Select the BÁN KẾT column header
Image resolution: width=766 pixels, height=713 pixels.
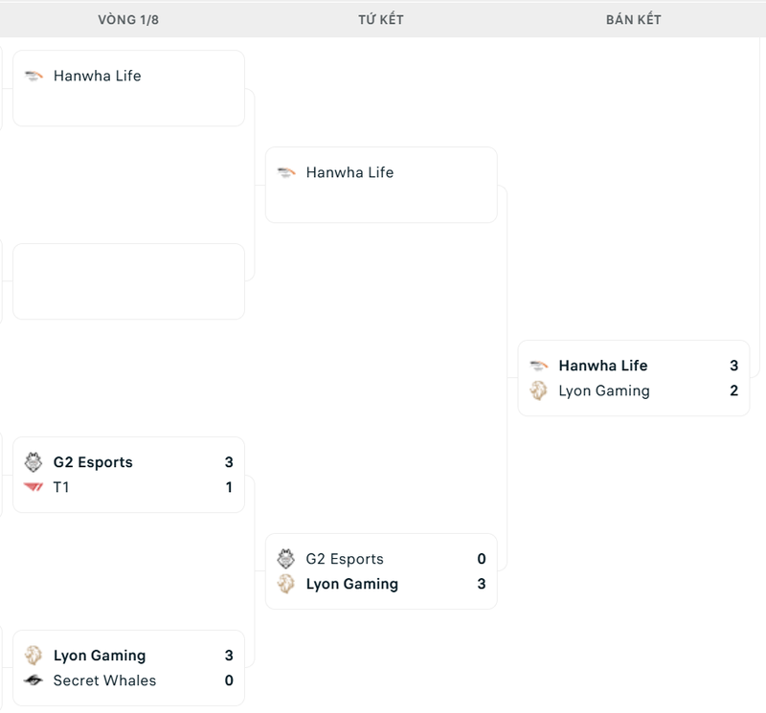pyautogui.click(x=634, y=20)
